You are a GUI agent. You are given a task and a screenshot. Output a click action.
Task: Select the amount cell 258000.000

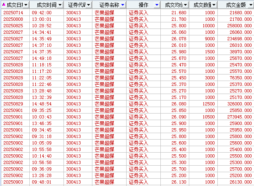(x=239, y=26)
